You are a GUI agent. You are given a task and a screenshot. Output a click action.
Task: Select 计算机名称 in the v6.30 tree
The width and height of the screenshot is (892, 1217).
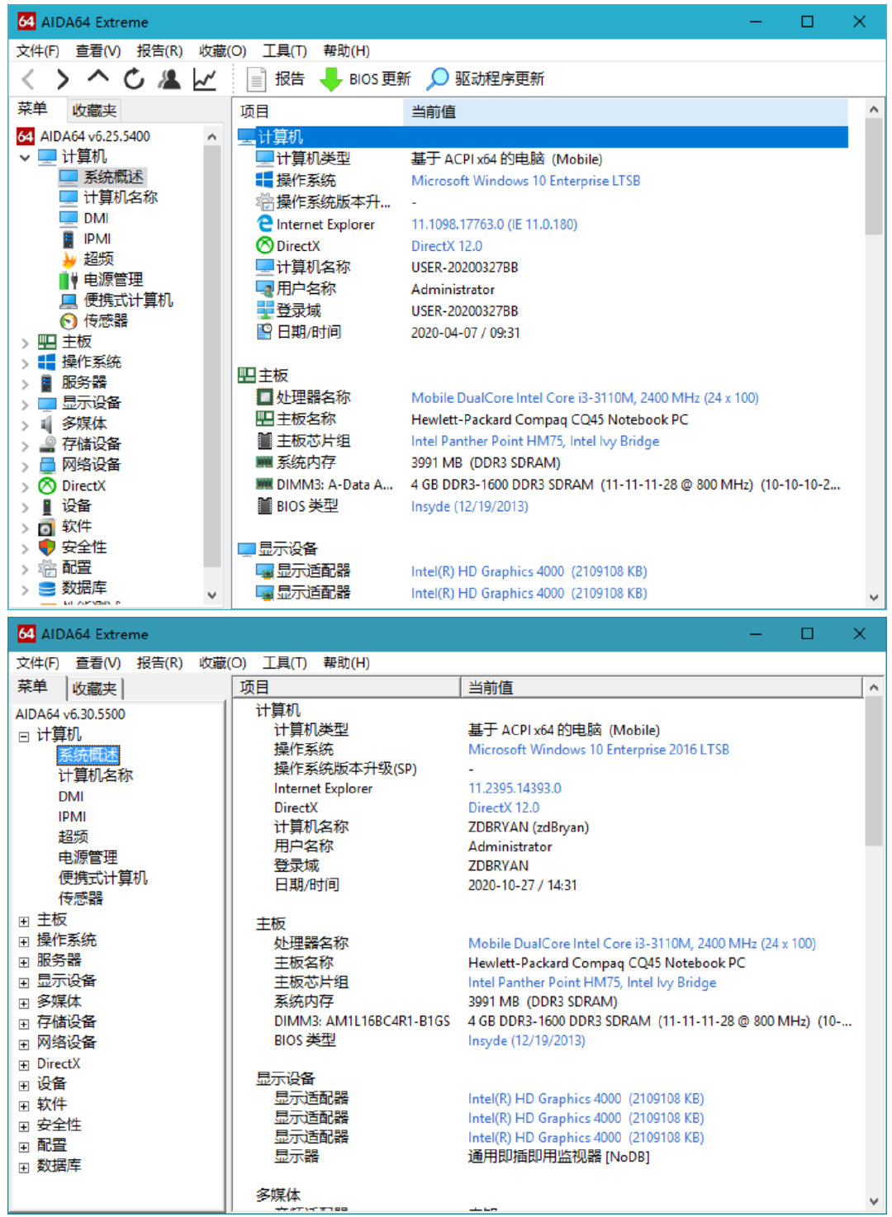(x=95, y=776)
